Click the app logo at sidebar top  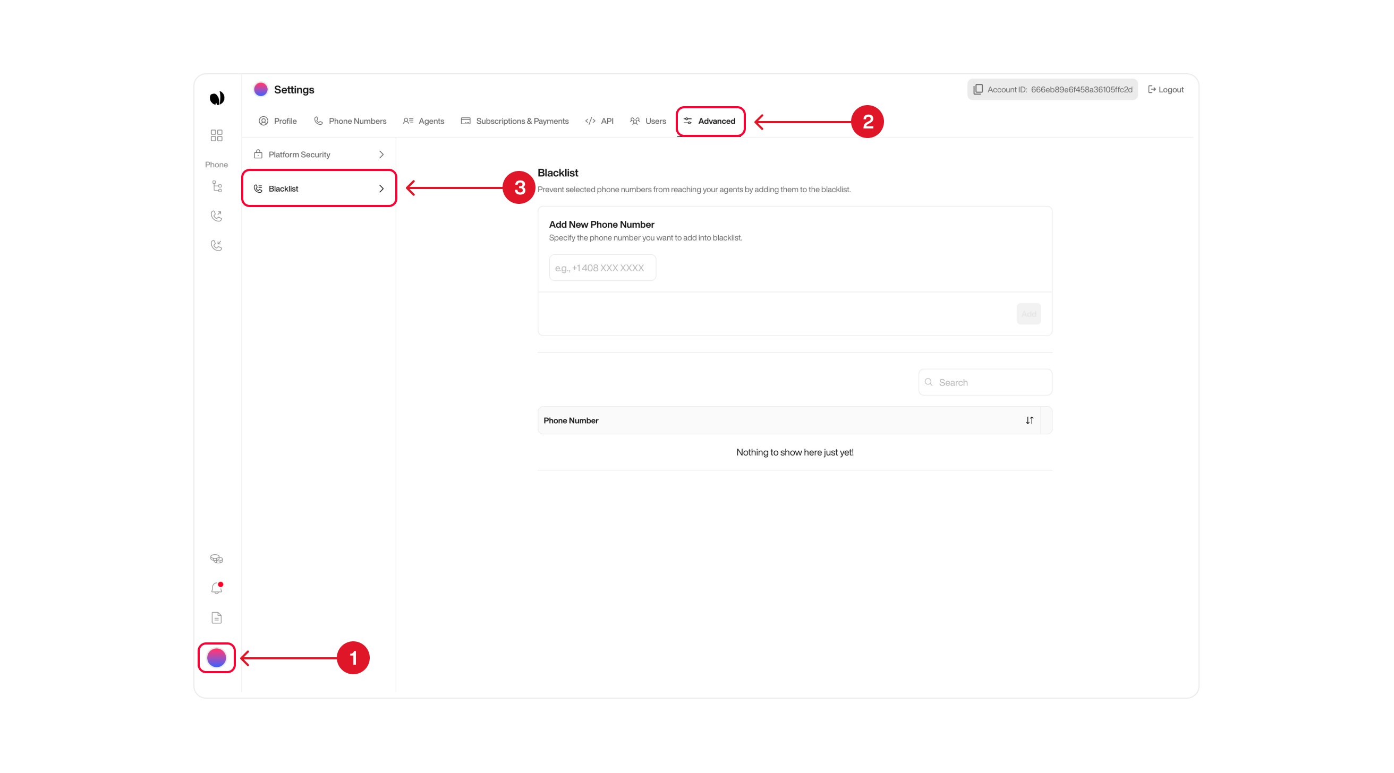click(216, 97)
